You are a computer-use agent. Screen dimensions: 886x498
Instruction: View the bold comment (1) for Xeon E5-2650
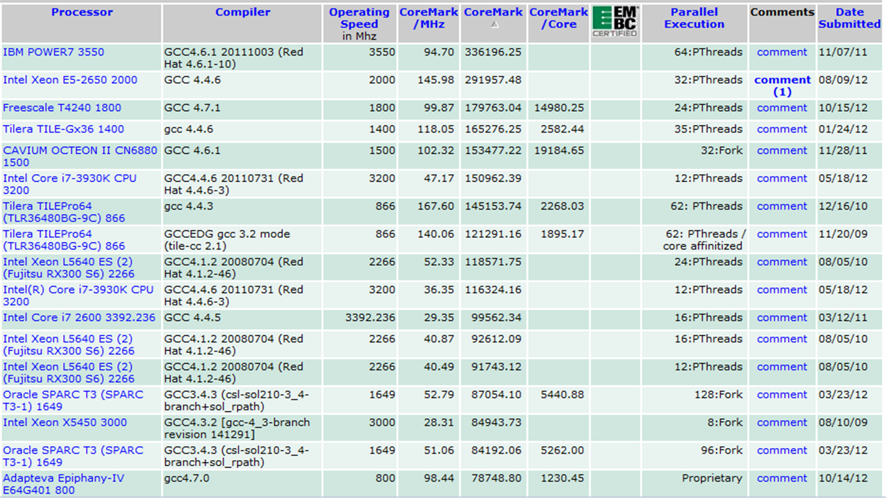[x=782, y=86]
